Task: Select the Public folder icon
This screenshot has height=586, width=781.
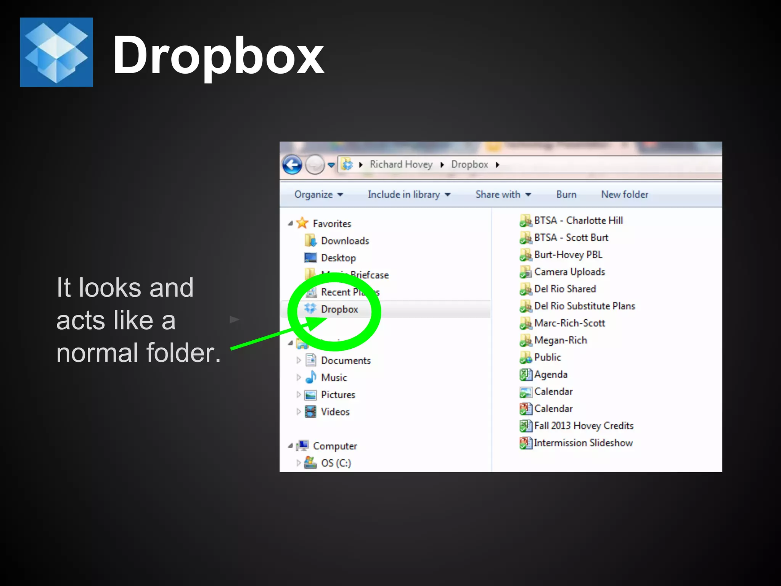Action: point(525,357)
